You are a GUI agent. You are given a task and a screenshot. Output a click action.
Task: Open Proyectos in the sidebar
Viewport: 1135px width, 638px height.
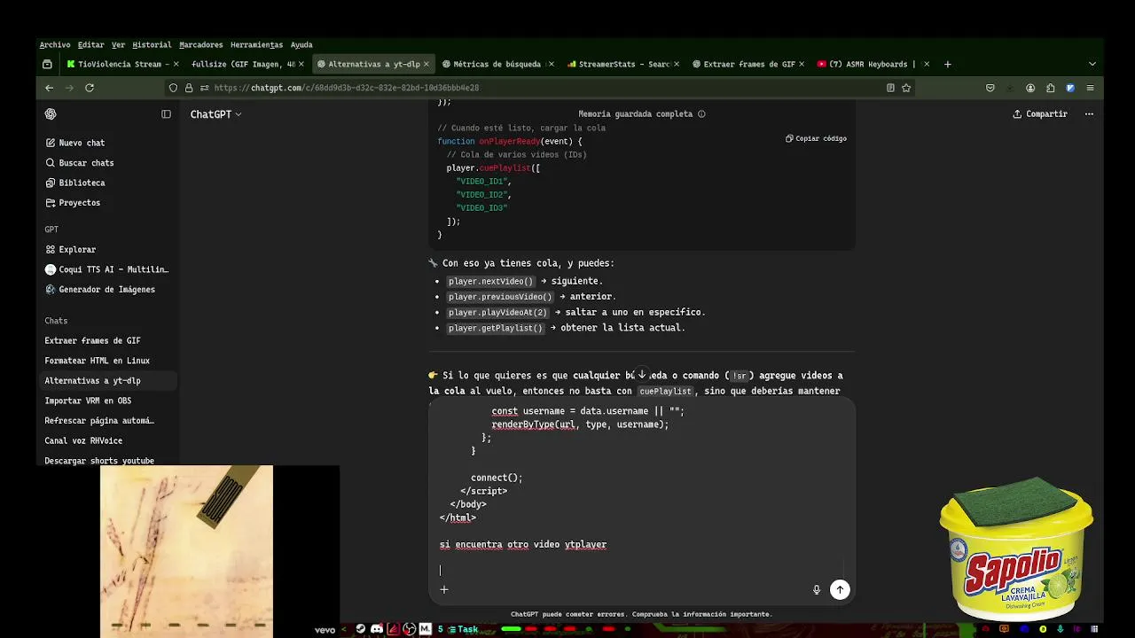tap(72, 203)
